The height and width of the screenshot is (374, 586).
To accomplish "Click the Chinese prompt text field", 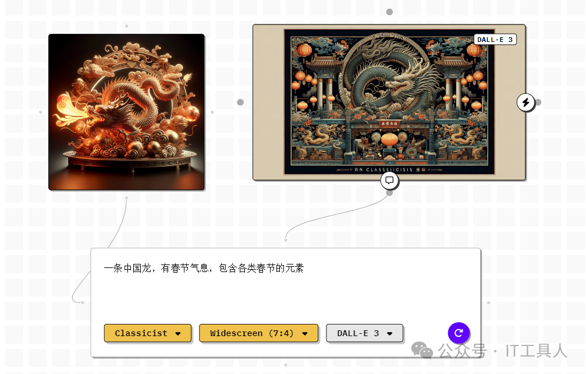I will click(286, 284).
